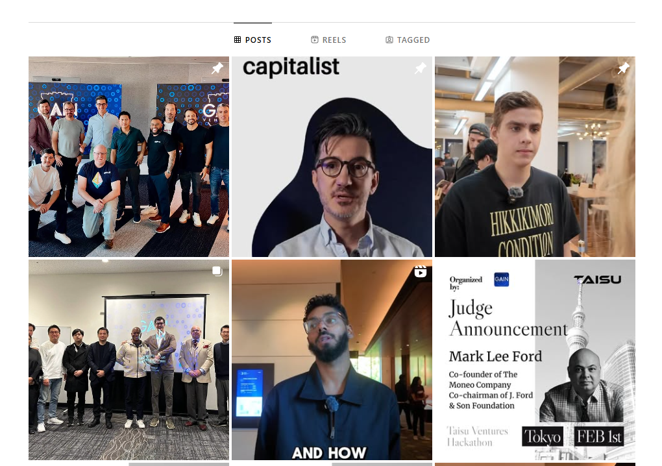The image size is (662, 466).
Task: Click the tagged person icon
Action: [x=389, y=40]
